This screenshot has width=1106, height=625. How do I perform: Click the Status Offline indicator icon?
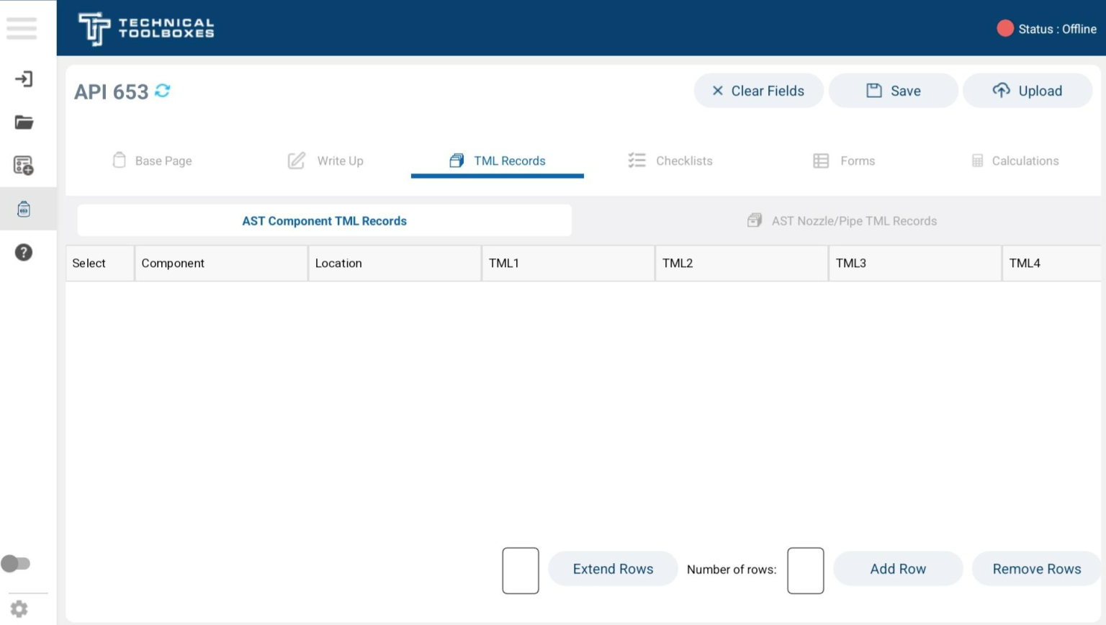[1006, 28]
